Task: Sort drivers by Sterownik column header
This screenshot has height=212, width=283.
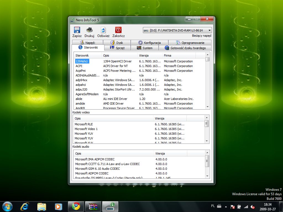Action: (x=88, y=55)
